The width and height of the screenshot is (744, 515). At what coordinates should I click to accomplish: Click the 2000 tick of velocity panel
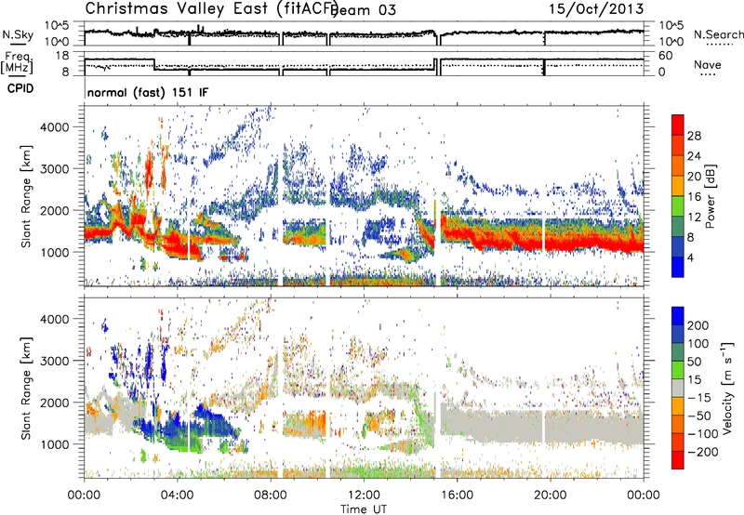pos(54,403)
